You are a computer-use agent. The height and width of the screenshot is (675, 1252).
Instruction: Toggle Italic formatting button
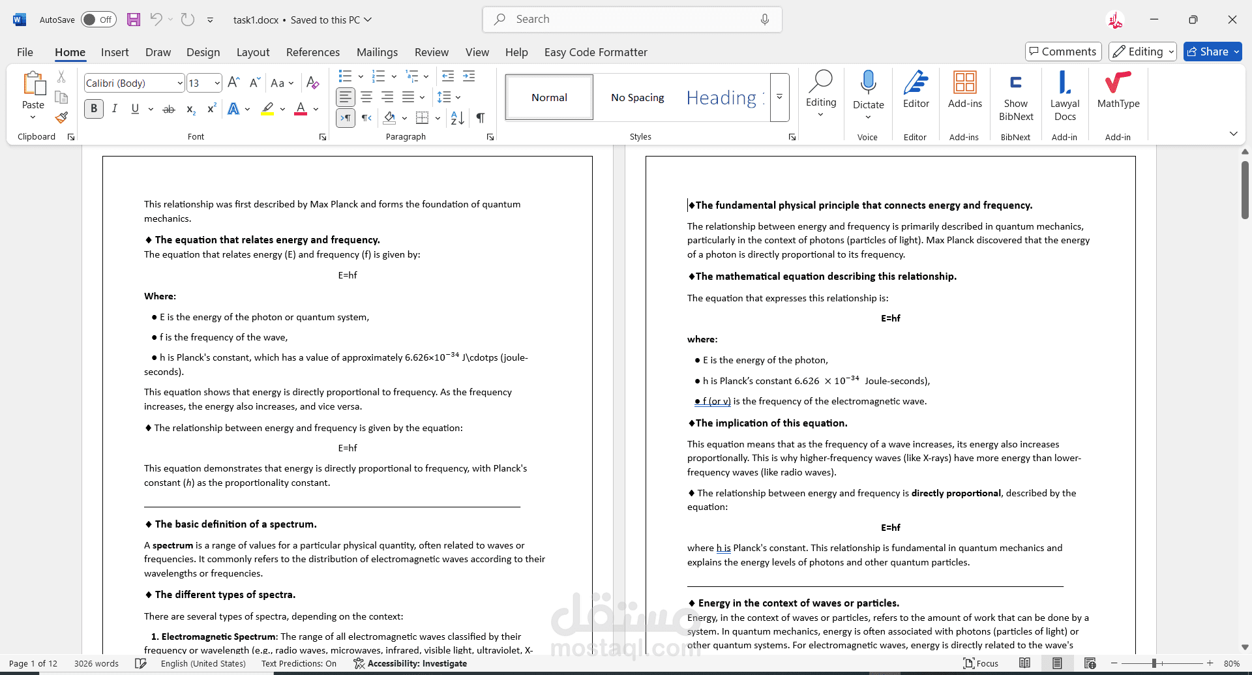[115, 109]
